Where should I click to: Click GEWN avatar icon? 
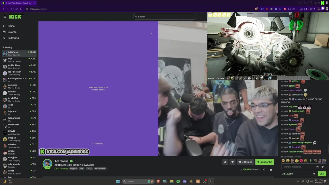[5, 133]
